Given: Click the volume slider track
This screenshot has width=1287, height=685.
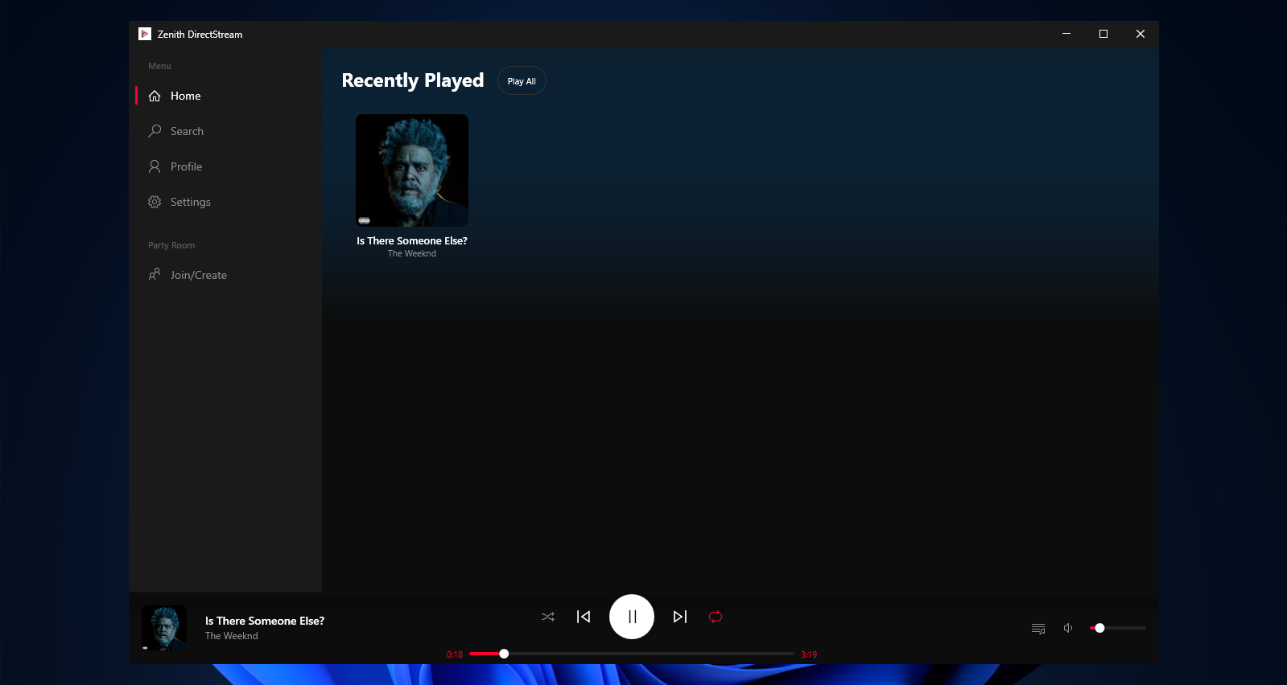Looking at the screenshot, I should [x=1123, y=628].
